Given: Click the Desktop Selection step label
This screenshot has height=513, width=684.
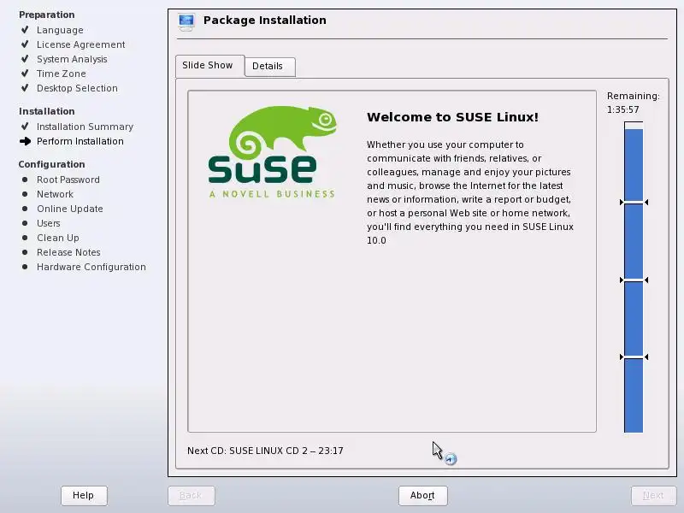Looking at the screenshot, I should coord(77,88).
